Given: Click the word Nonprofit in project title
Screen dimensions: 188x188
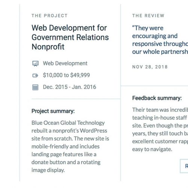Looking at the screenshot, I should (x=48, y=47).
